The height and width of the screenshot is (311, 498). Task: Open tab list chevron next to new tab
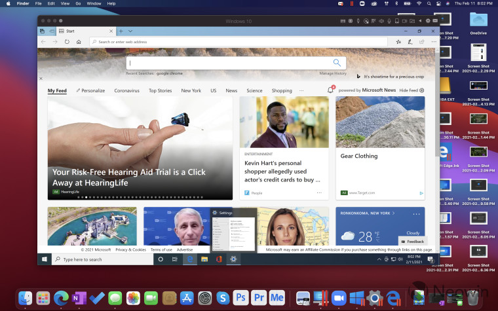(130, 31)
